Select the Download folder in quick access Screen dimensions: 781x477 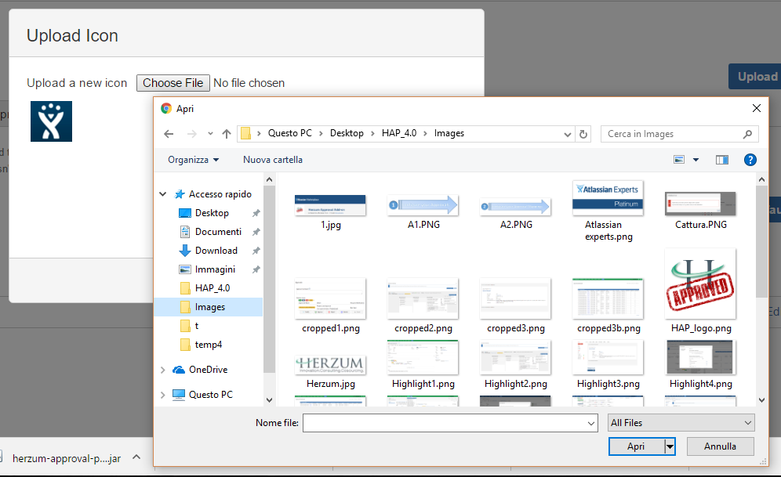(x=216, y=251)
